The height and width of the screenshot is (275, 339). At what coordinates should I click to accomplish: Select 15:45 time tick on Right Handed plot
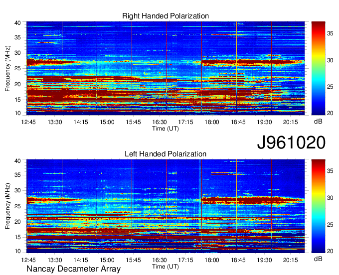[133, 122]
